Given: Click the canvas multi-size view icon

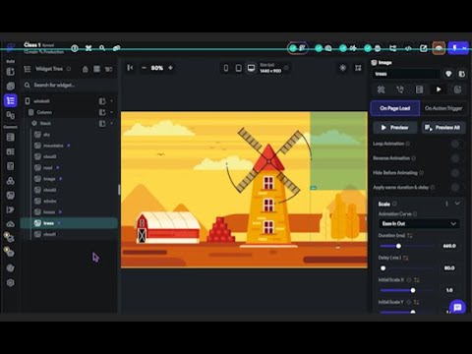Looking at the screenshot, I should (358, 68).
